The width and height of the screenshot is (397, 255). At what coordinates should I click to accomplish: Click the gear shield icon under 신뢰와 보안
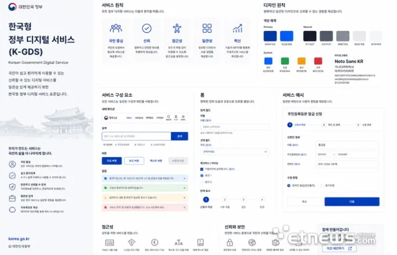click(252, 243)
